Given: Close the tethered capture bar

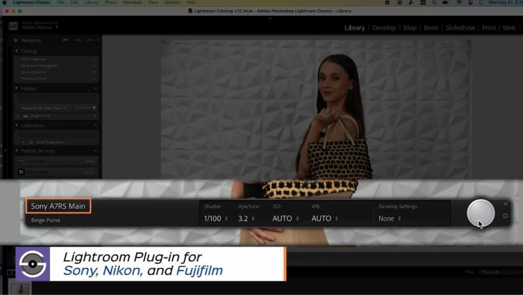Looking at the screenshot, I should tap(505, 204).
